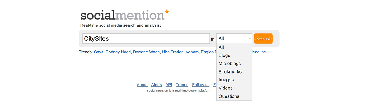Visit the About page link
Screen dimensions: 377x109
pos(142,85)
